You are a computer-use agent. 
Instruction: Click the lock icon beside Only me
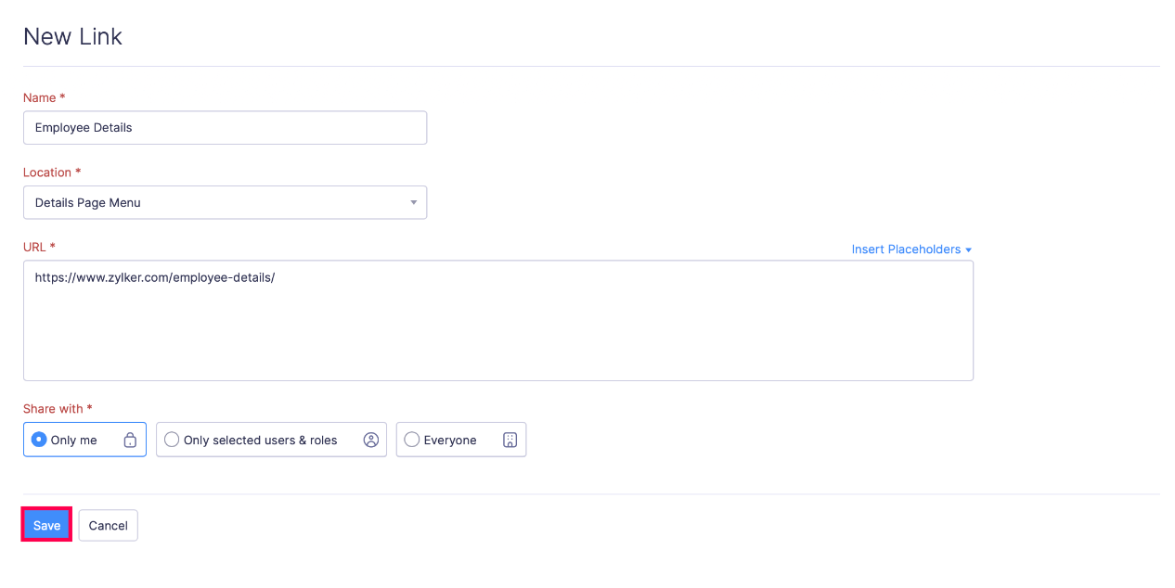(x=131, y=439)
